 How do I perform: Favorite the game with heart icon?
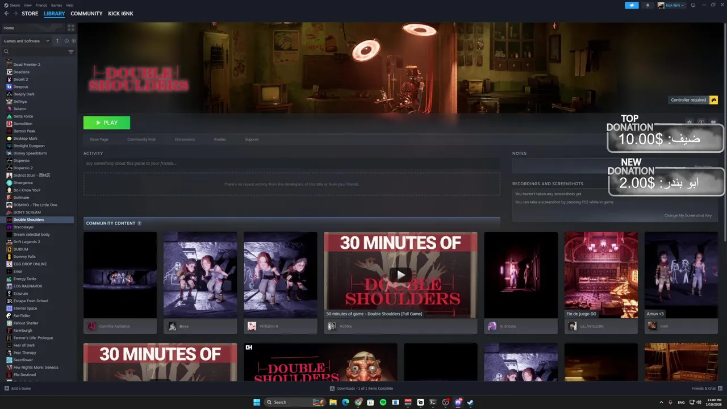[713, 123]
